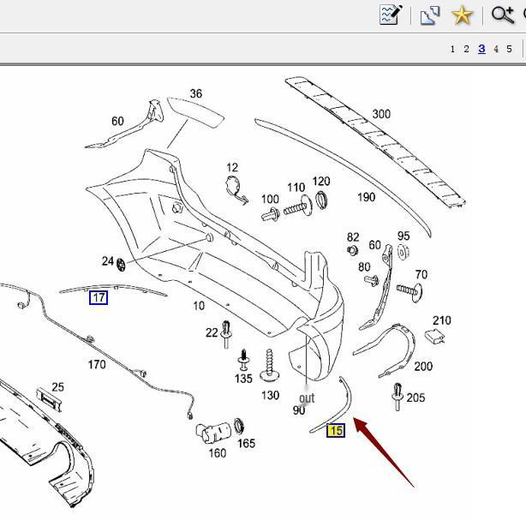Click part number 170 wiring harness label
This screenshot has height=526, width=526.
[x=97, y=365]
